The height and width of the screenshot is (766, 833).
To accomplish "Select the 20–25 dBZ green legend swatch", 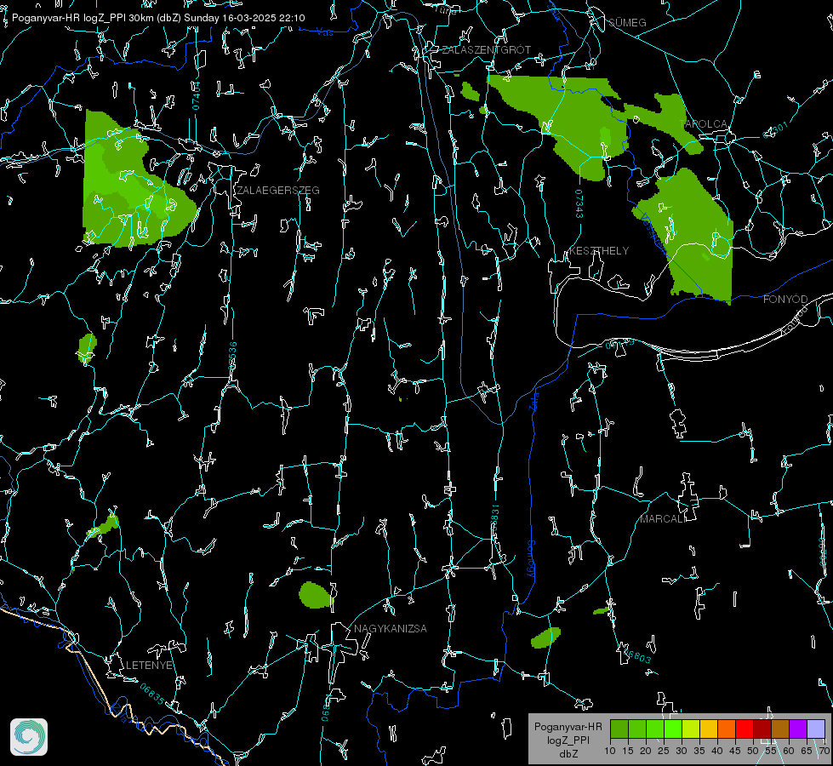I will [x=655, y=729].
